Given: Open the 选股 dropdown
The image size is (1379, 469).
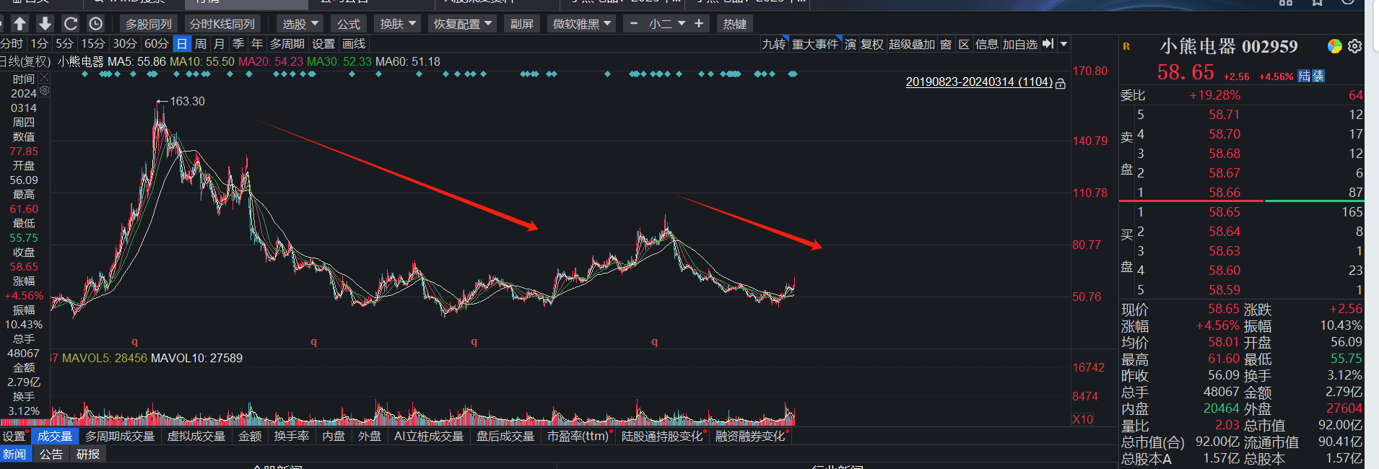Looking at the screenshot, I should pyautogui.click(x=300, y=24).
